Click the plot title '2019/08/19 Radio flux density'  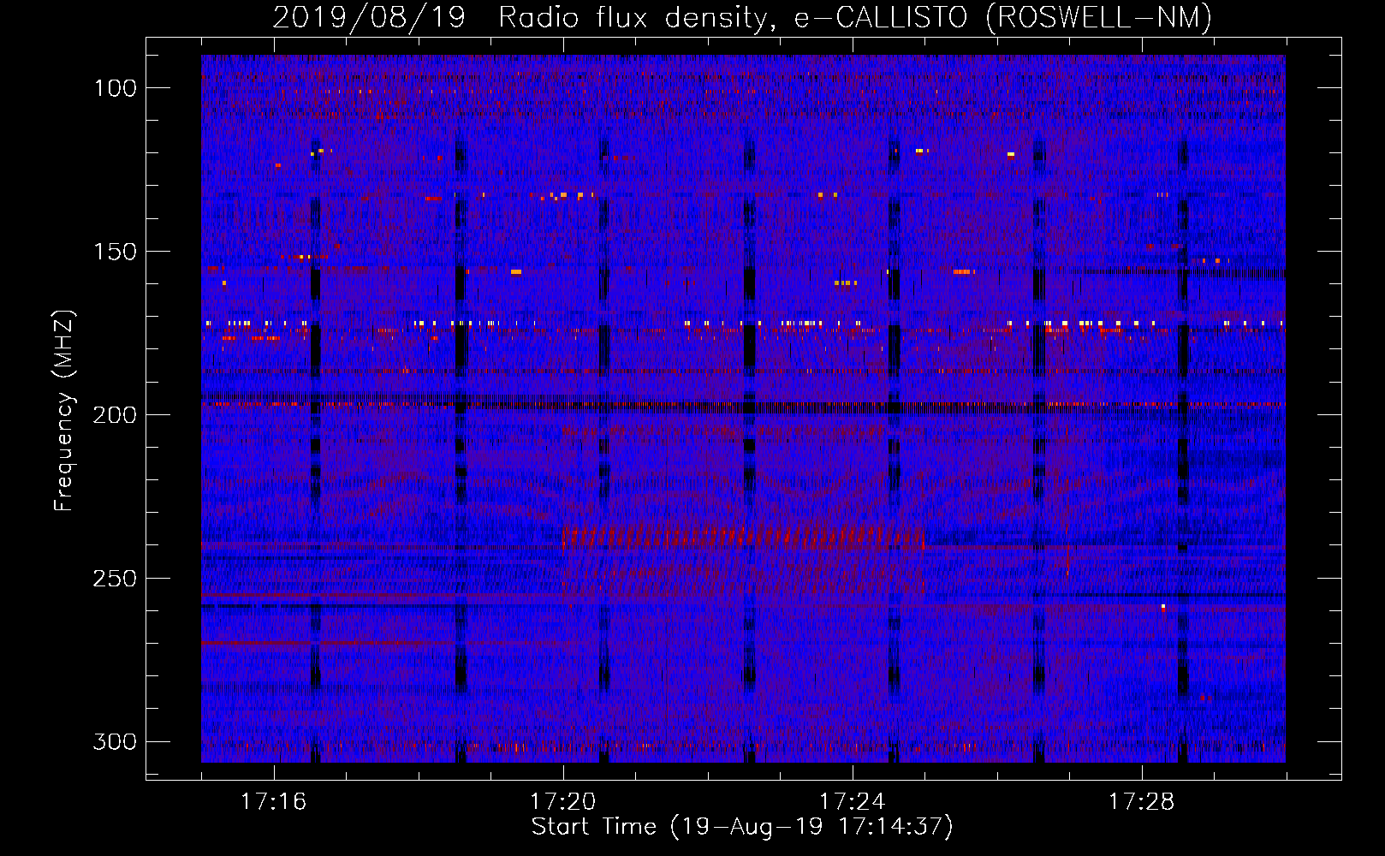tap(742, 17)
